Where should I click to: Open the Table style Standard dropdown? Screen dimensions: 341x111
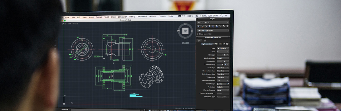pos(223,77)
